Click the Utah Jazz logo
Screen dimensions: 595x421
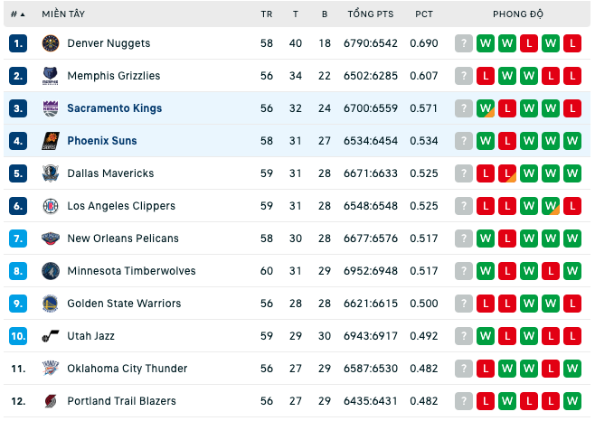[x=51, y=336]
